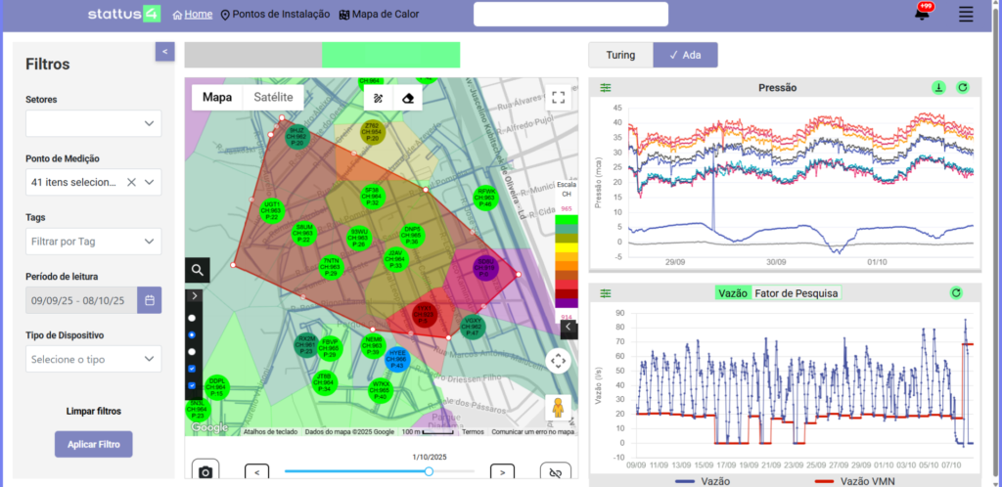This screenshot has height=487, width=1002.
Task: Open the notifications bell
Action: click(x=921, y=15)
